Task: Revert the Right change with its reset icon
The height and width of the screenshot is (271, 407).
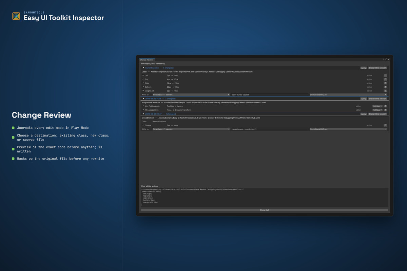Action: pyautogui.click(x=385, y=83)
